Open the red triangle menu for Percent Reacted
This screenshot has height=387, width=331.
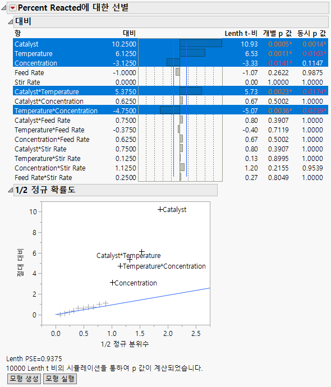click(13, 8)
